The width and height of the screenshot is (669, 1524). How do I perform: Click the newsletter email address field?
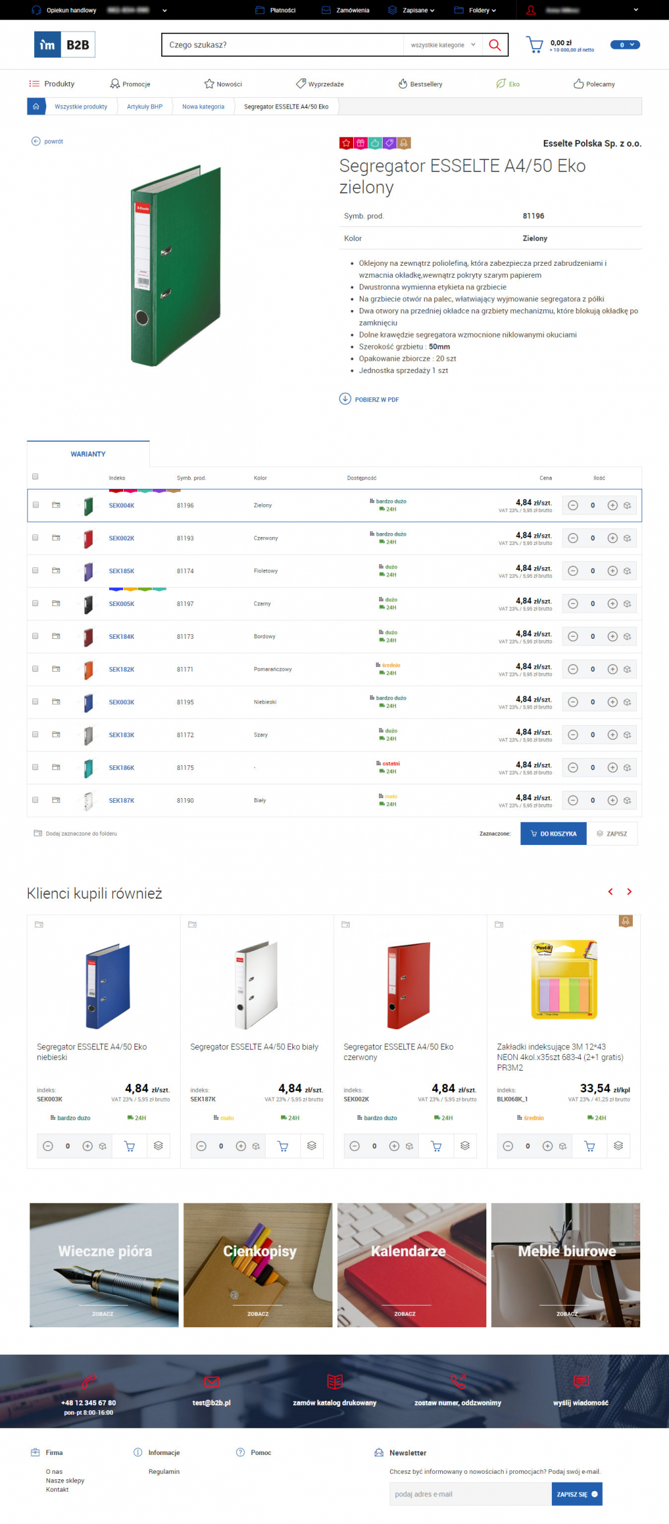(x=470, y=1494)
